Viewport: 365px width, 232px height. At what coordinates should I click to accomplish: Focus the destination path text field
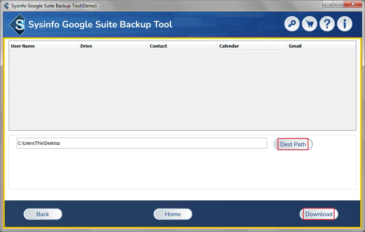pos(142,143)
